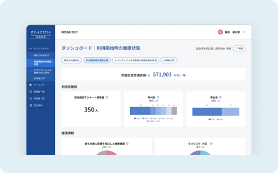Click the pink user avatar in header

point(220,32)
